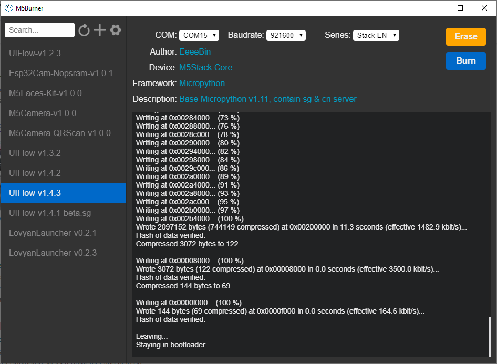Select M5Camera-v1.0.0 firmware
497x364 pixels.
pyautogui.click(x=63, y=113)
